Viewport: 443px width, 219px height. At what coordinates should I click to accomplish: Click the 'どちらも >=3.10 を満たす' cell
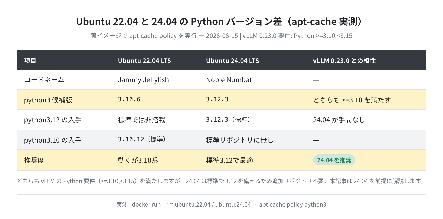pyautogui.click(x=352, y=100)
